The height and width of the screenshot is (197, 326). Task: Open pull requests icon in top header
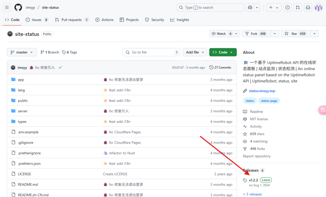coord(298,8)
